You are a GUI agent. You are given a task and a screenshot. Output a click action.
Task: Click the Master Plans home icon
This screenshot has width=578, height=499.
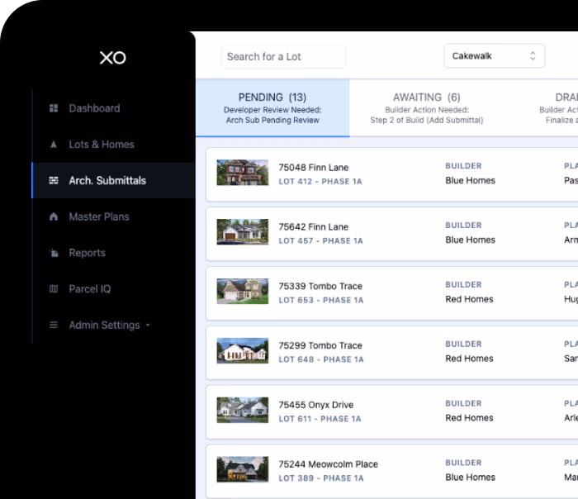54,216
